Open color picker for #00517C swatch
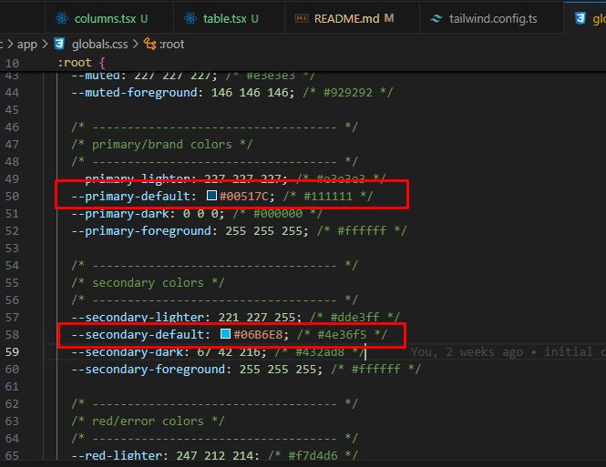 pyautogui.click(x=211, y=196)
